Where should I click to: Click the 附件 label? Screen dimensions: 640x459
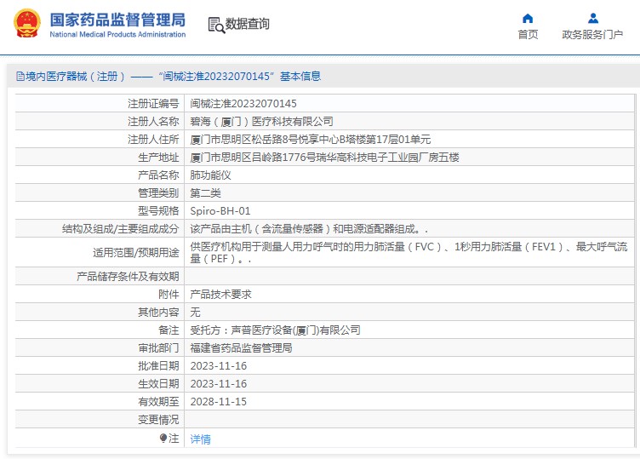(169, 295)
